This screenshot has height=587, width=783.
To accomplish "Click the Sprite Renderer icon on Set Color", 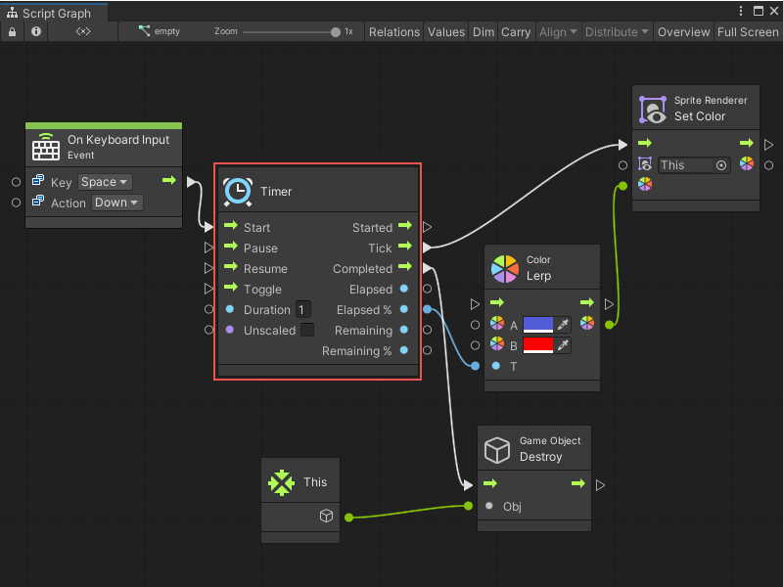I will [651, 108].
